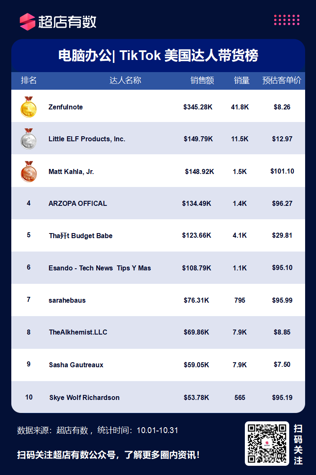Open the Matt Kahla, Jr. row
Image resolution: width=316 pixels, height=475 pixels.
click(x=158, y=171)
